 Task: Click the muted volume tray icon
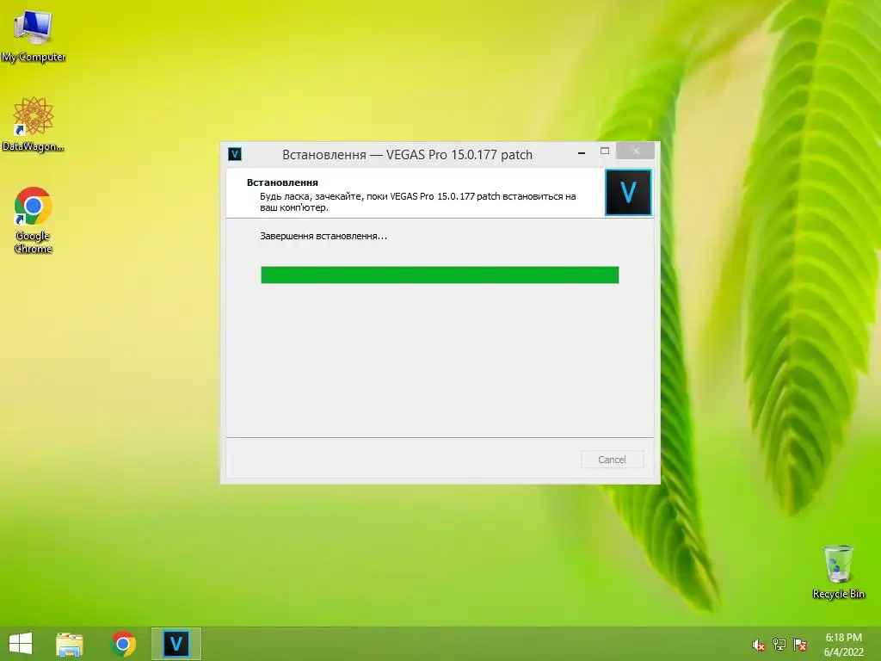758,645
